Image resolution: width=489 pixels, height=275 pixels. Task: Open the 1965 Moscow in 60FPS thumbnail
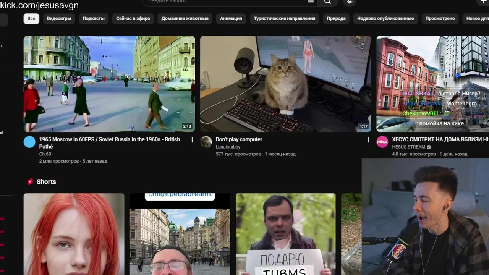[x=109, y=84]
